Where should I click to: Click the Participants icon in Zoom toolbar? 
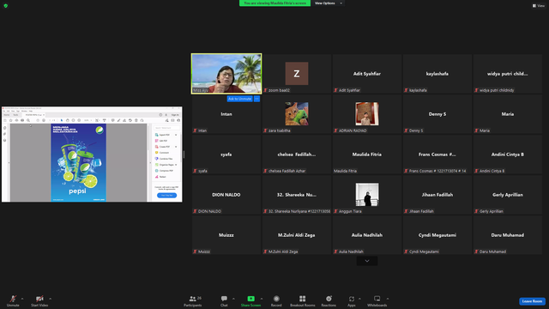(x=192, y=299)
